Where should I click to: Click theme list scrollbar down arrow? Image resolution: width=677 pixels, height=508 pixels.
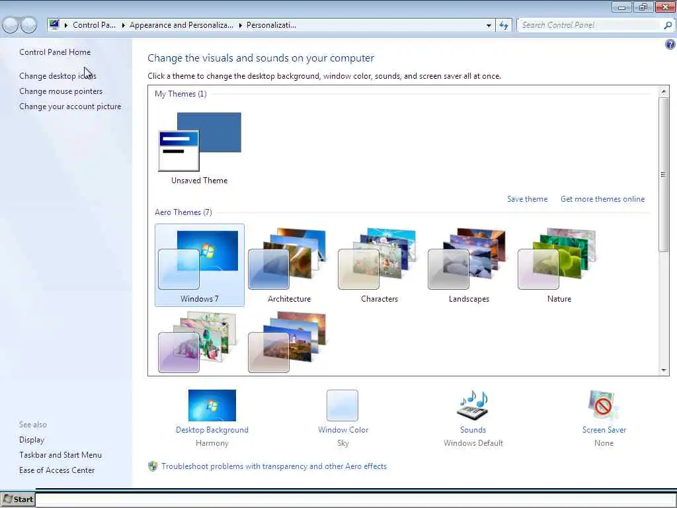pos(664,370)
